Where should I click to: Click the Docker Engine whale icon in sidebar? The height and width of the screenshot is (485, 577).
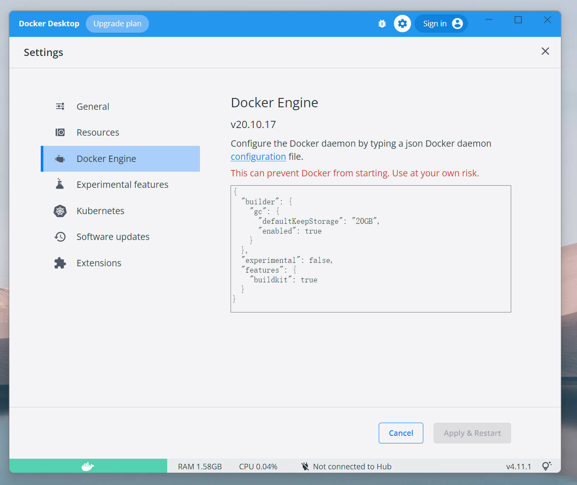click(x=60, y=159)
